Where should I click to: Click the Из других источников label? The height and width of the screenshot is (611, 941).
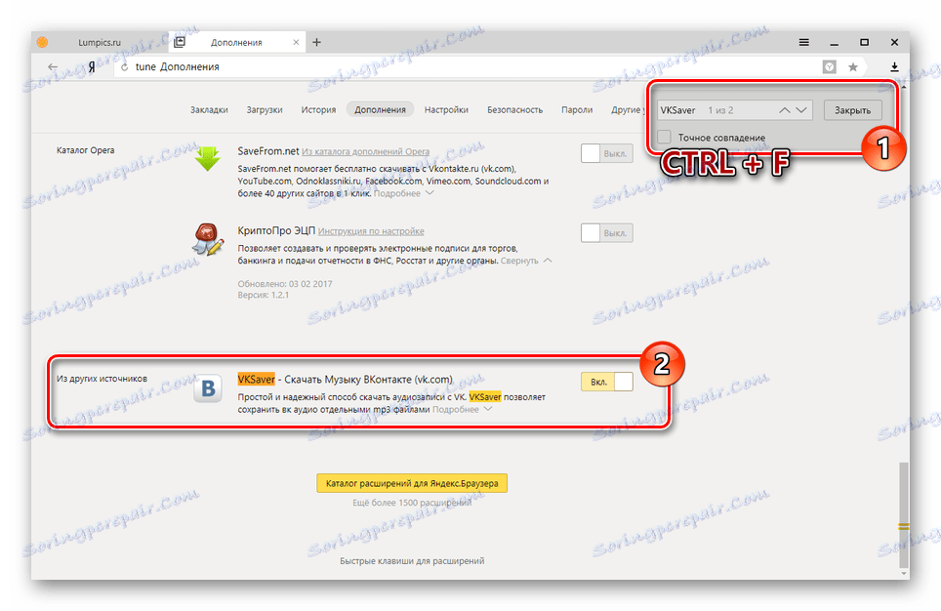pyautogui.click(x=102, y=378)
